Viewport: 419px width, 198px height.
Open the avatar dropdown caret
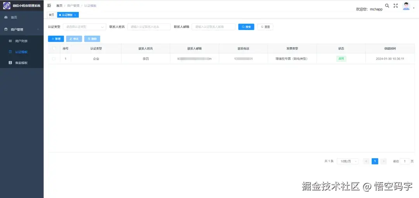pos(414,8)
